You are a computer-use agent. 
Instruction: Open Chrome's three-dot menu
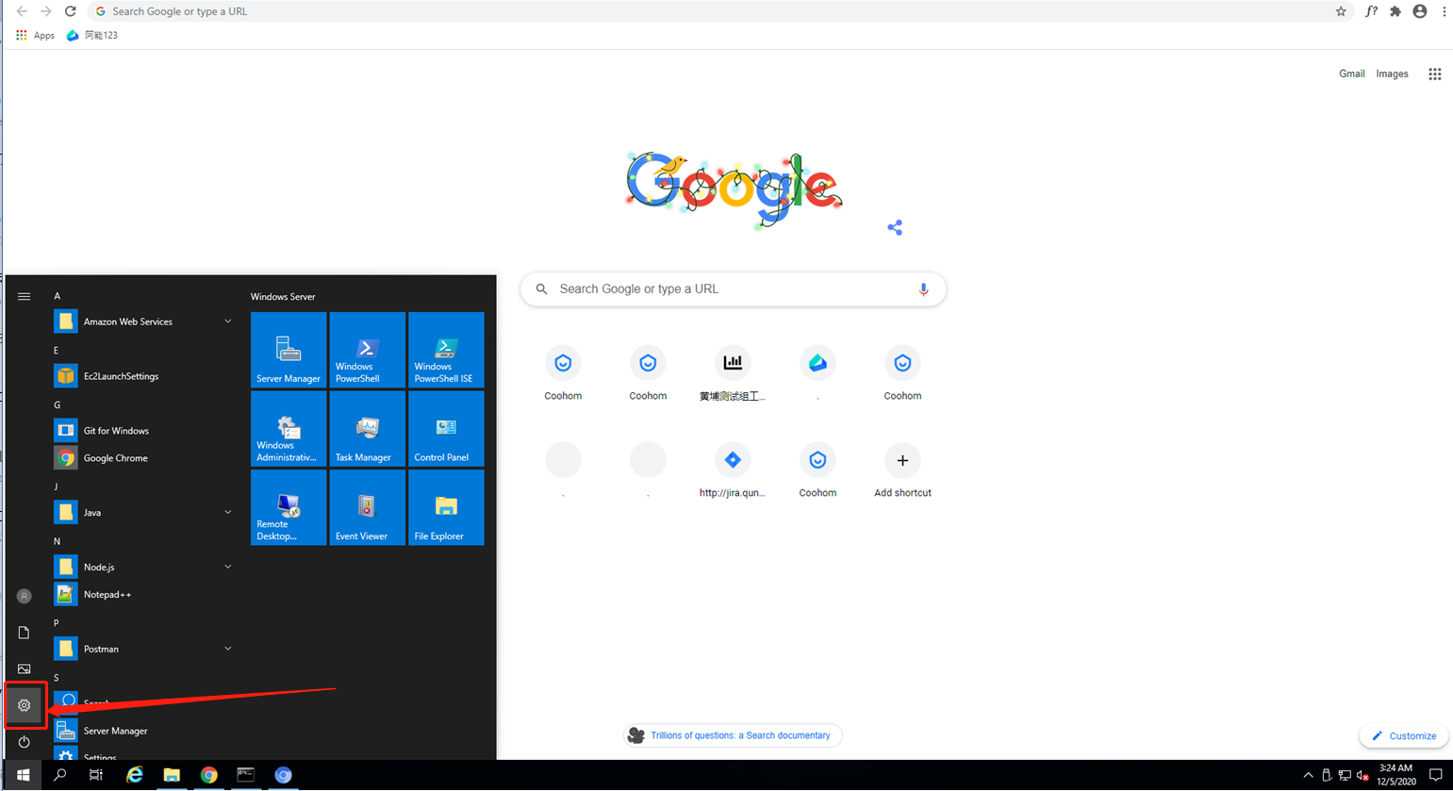1444,11
